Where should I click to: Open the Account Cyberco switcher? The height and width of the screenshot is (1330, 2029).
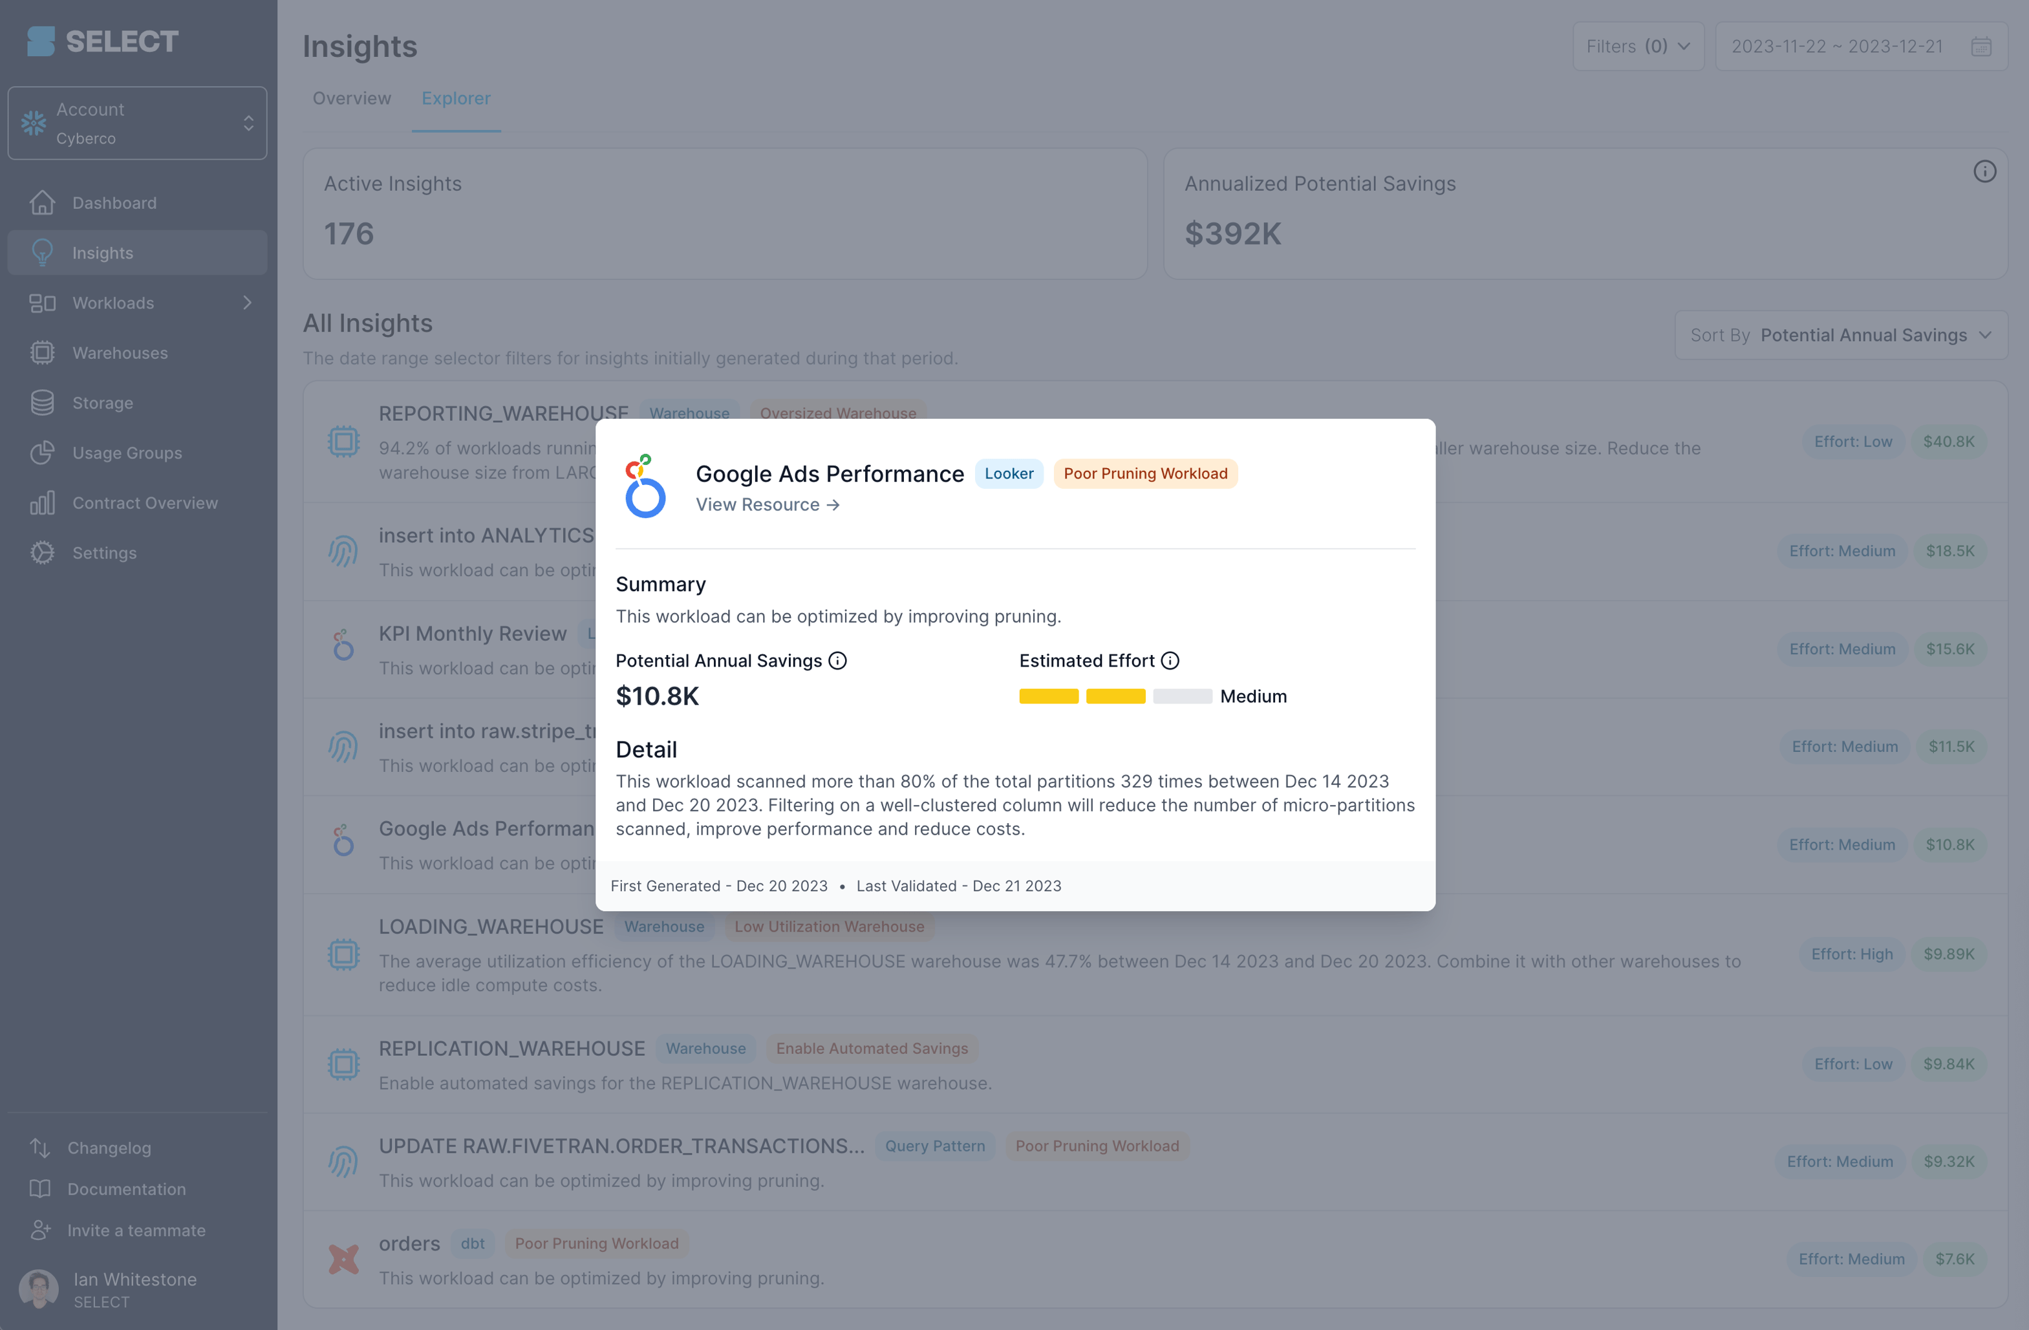(x=137, y=123)
